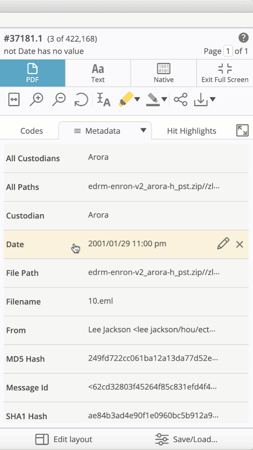The image size is (253, 450).
Task: Edit the Date field with pencil icon
Action: tap(223, 244)
